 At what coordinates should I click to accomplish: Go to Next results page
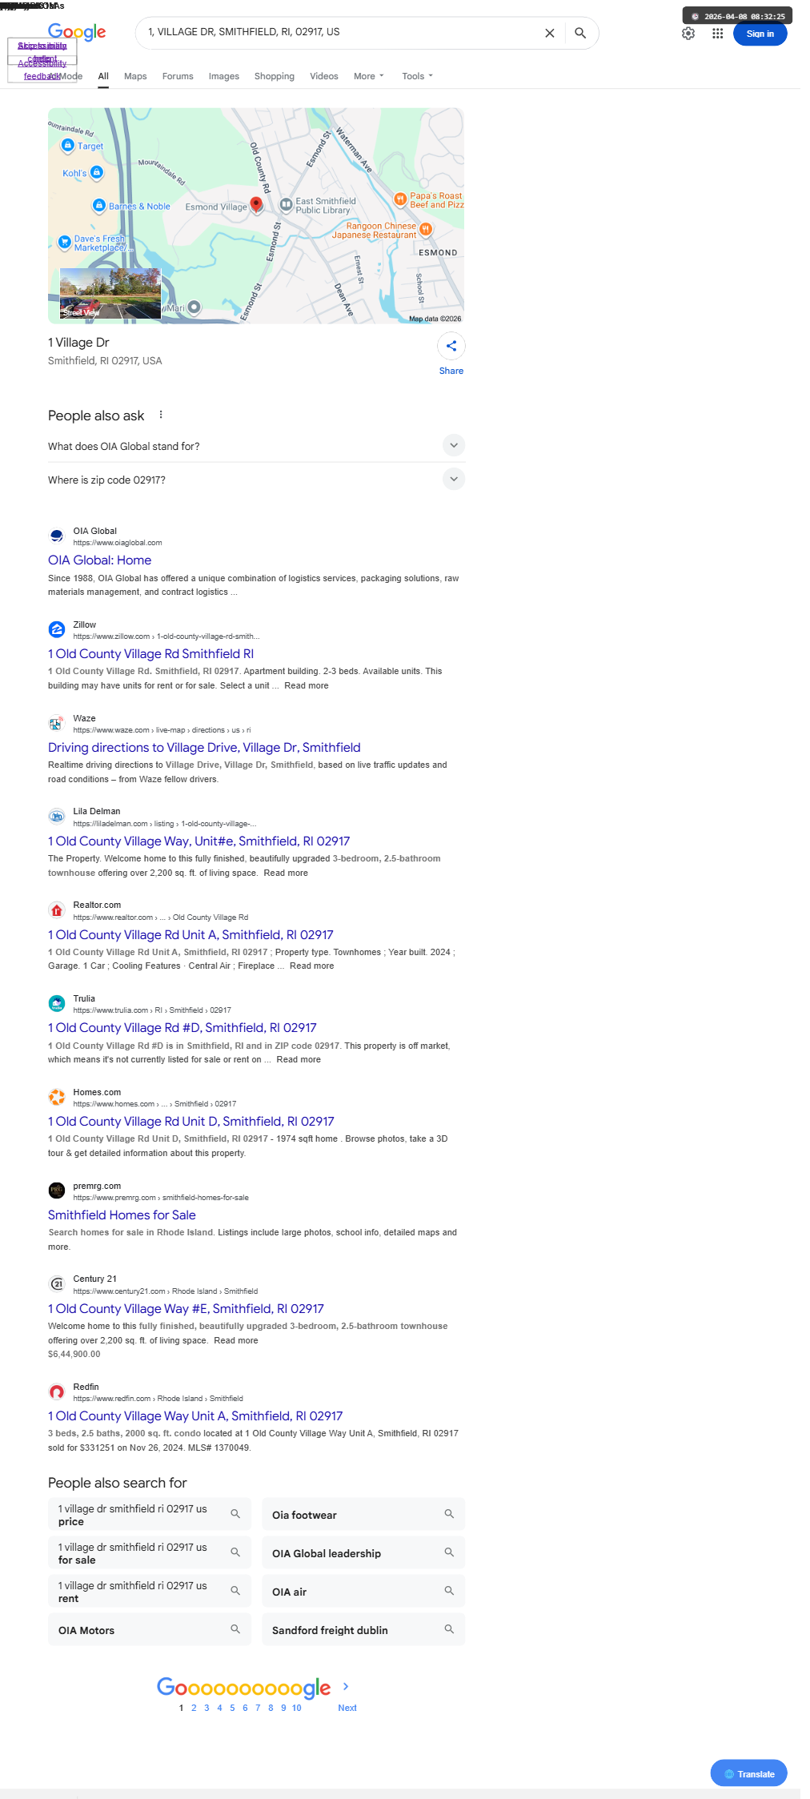pos(347,1708)
